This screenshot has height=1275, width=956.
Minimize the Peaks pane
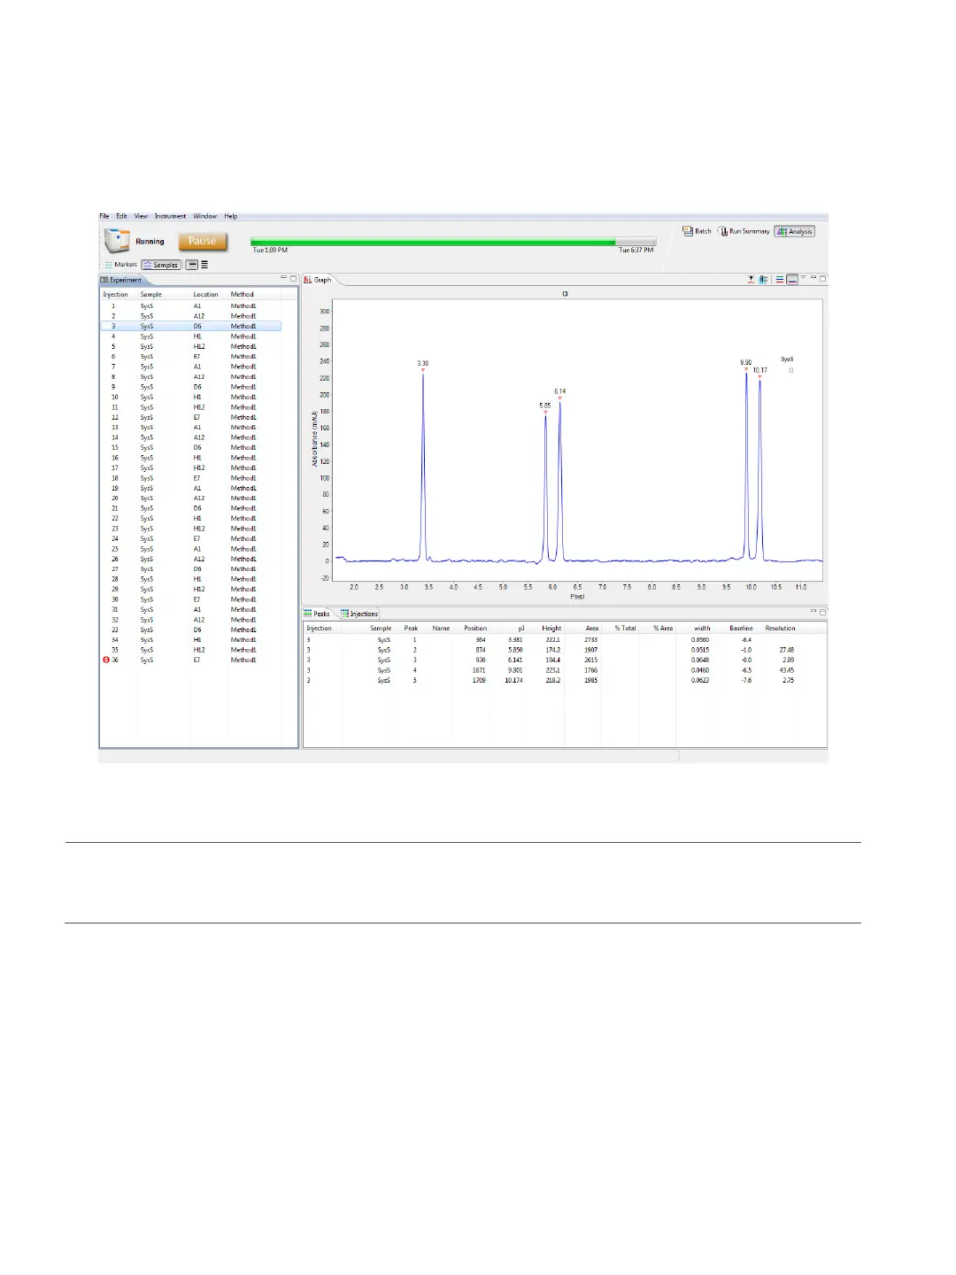point(813,612)
